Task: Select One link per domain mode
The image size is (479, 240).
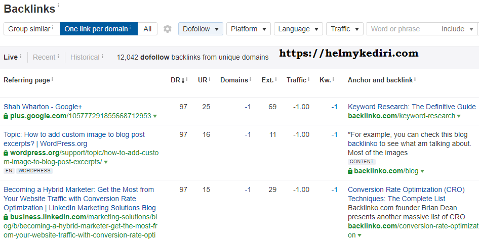Action: pyautogui.click(x=99, y=29)
